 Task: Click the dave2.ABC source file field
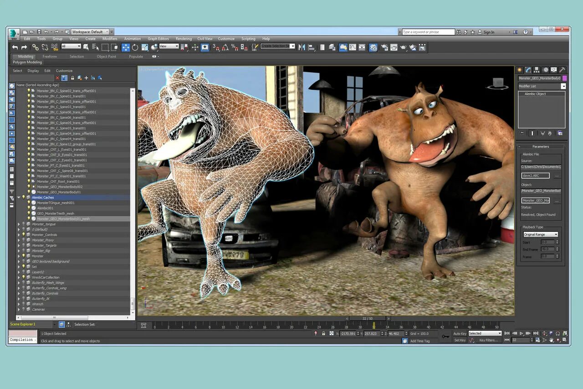click(x=536, y=176)
